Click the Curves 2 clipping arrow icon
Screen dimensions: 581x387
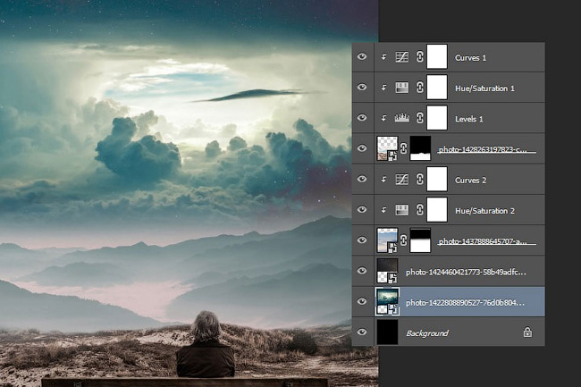tap(383, 180)
